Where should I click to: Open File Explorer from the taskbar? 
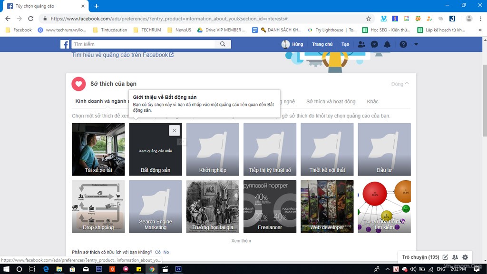[x=59, y=269]
